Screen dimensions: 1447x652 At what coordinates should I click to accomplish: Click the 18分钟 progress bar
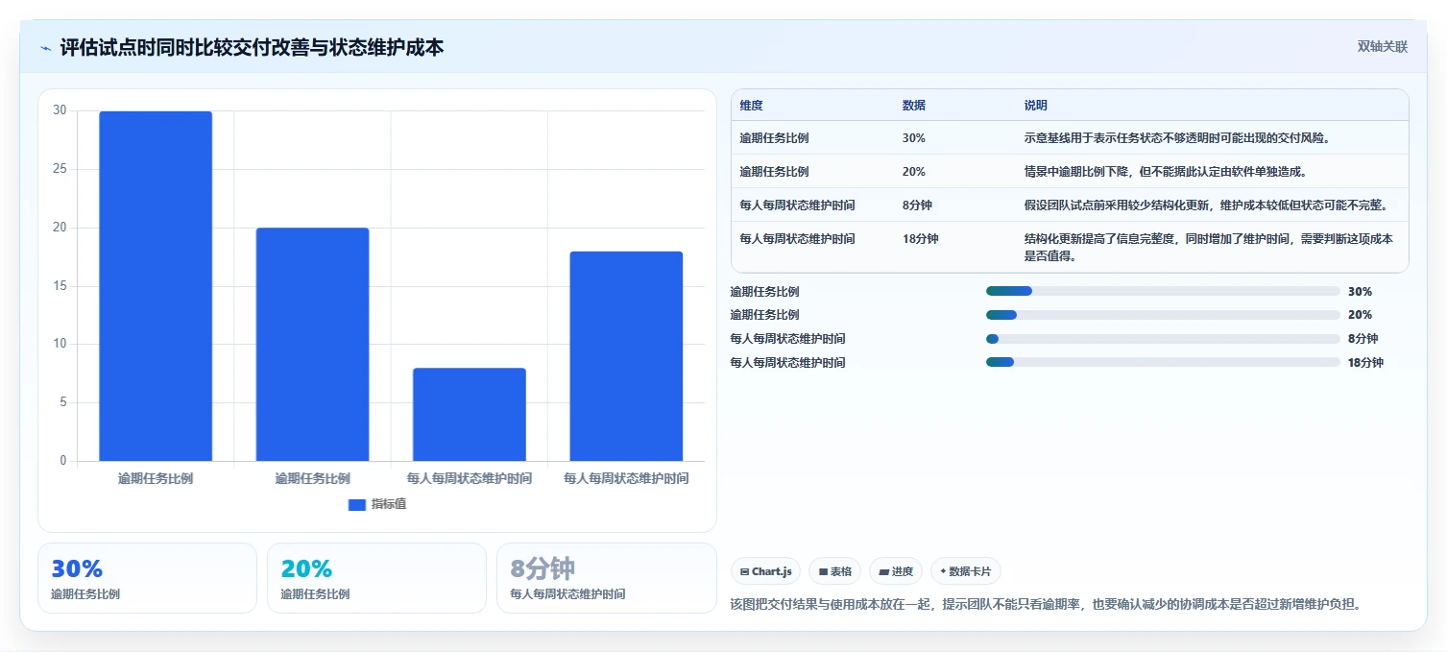[1163, 362]
